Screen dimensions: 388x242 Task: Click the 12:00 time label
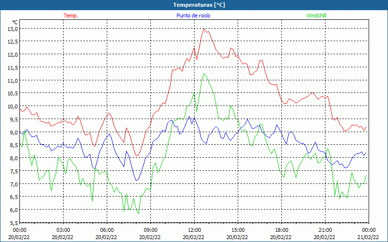click(x=194, y=230)
